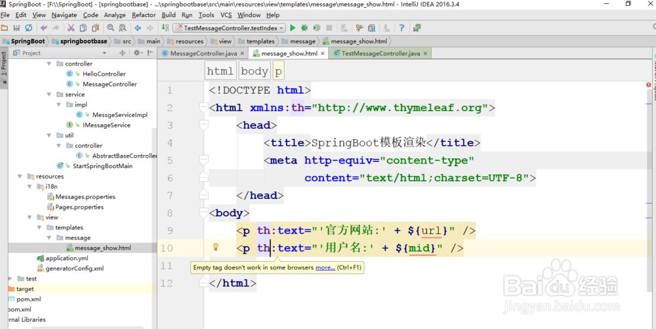Switch to MessageController.java tab
The image size is (656, 329).
(x=203, y=54)
